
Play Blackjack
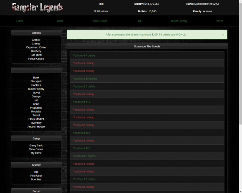(x=36, y=81)
